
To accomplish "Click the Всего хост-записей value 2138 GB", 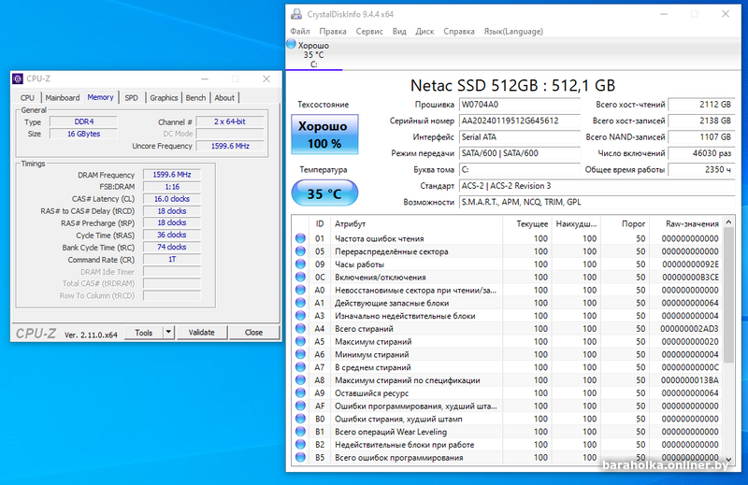I will click(701, 121).
